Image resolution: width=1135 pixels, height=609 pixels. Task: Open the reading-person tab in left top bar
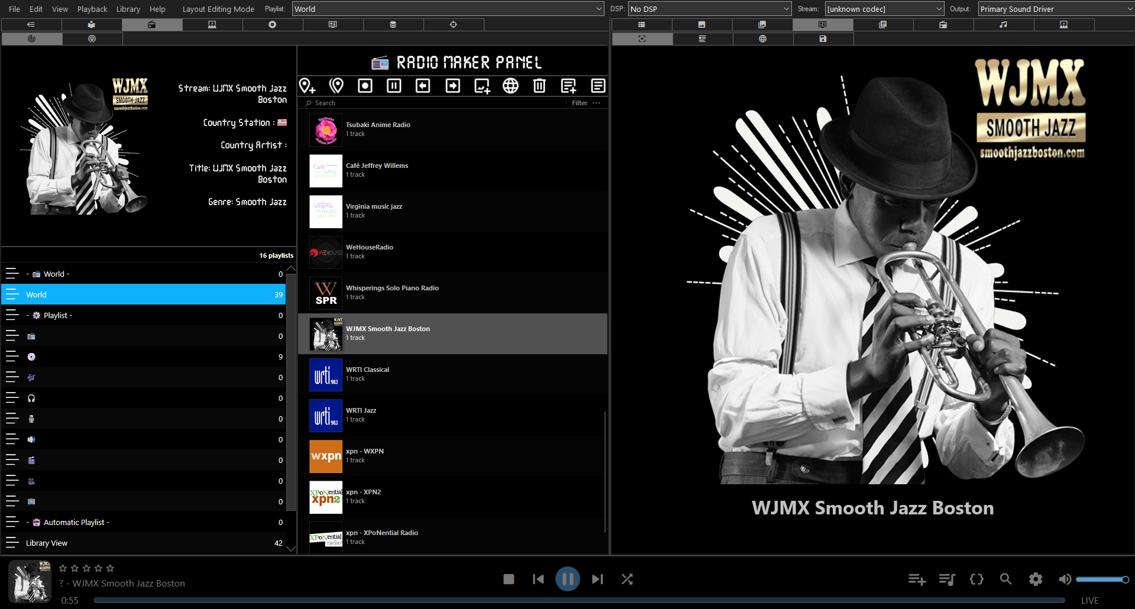pos(92,24)
